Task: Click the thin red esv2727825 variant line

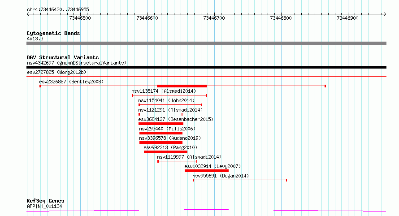Action: (206, 76)
